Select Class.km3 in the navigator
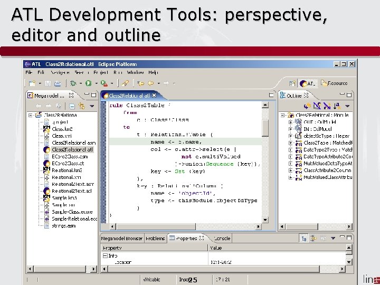Viewport: 380px width, 285px height. click(x=62, y=129)
